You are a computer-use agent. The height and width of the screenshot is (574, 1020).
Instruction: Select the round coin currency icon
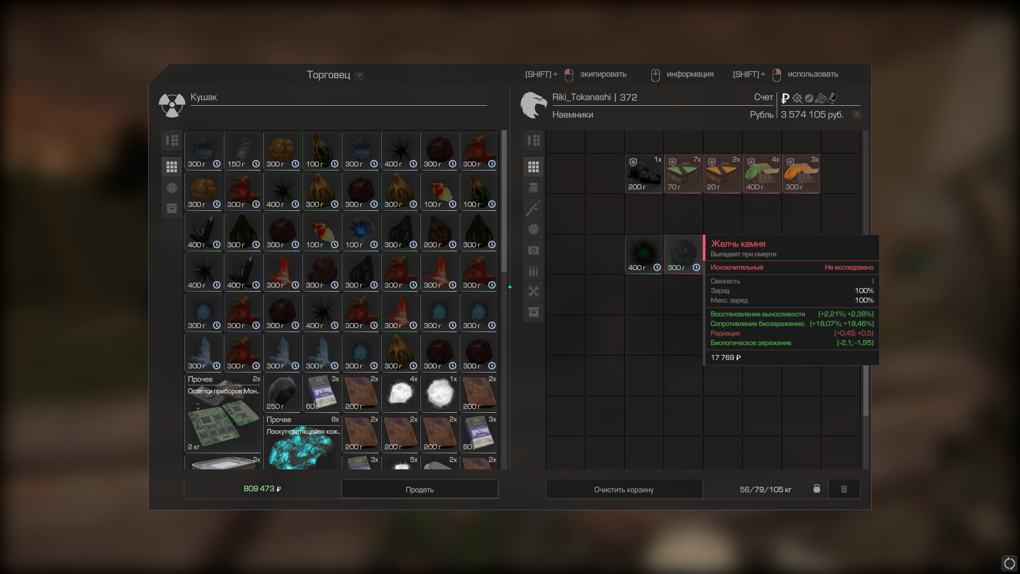coord(809,98)
